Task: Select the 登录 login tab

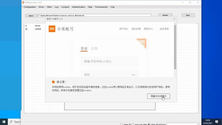Action: (x=84, y=49)
